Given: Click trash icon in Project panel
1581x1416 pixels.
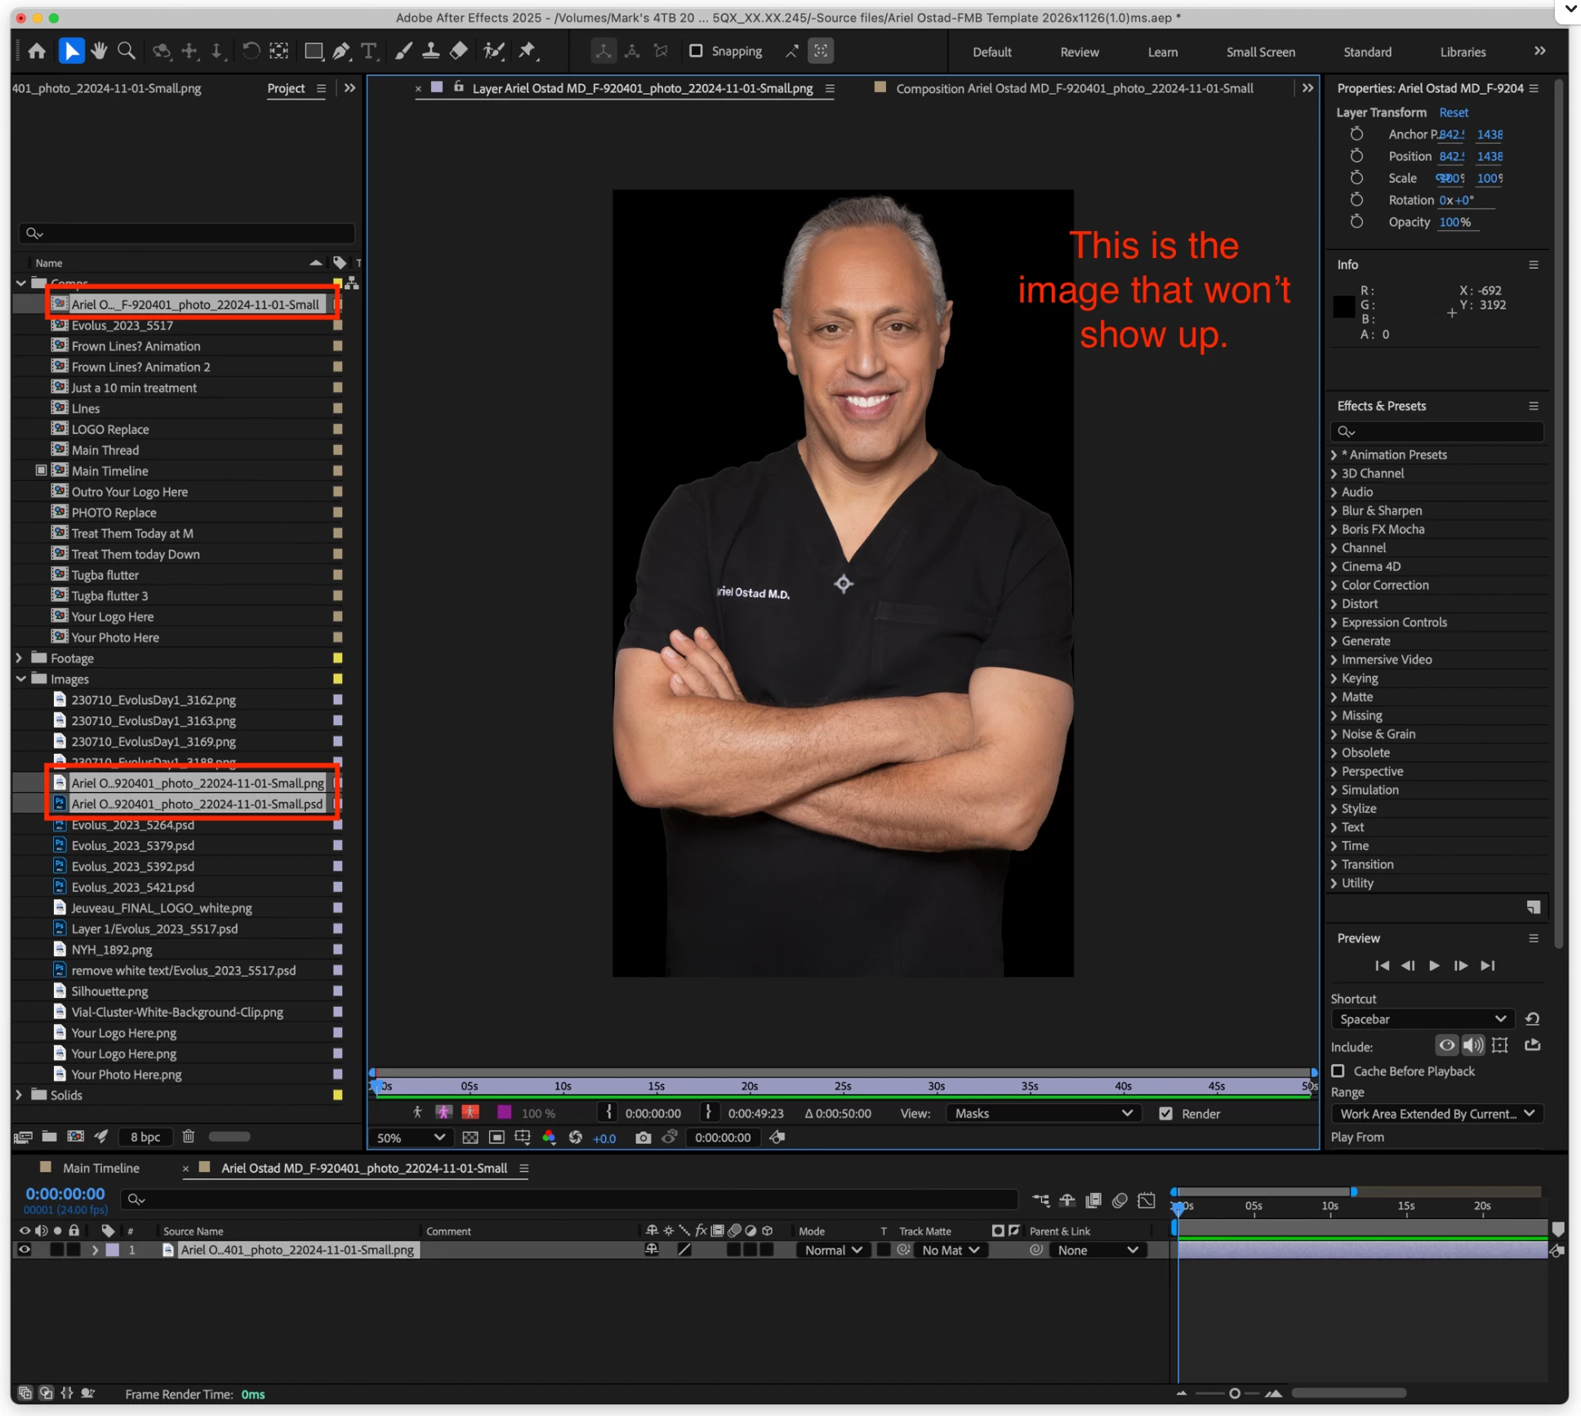Looking at the screenshot, I should tap(189, 1136).
